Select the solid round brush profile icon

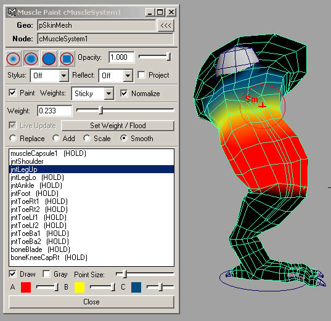(x=49, y=59)
